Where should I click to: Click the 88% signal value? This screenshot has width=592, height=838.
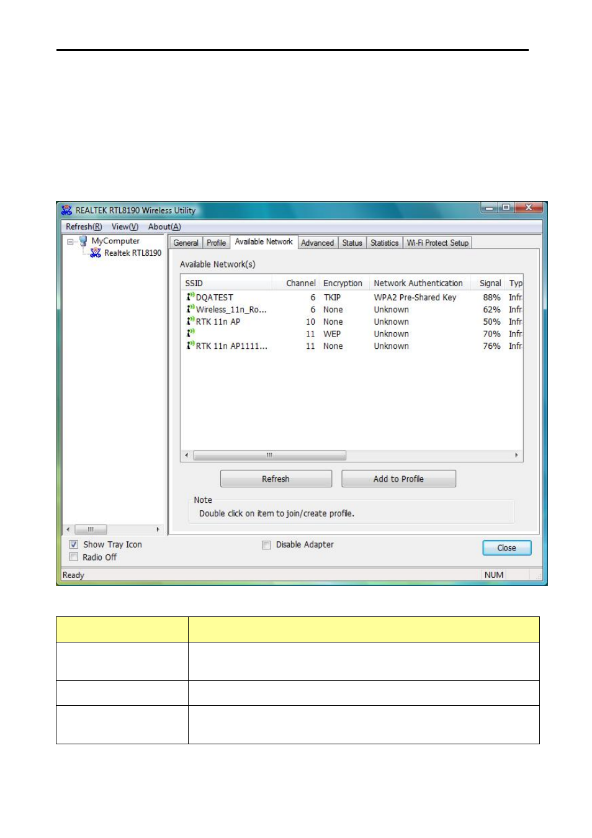(x=491, y=297)
